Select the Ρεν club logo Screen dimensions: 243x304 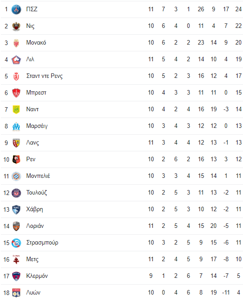point(16,159)
